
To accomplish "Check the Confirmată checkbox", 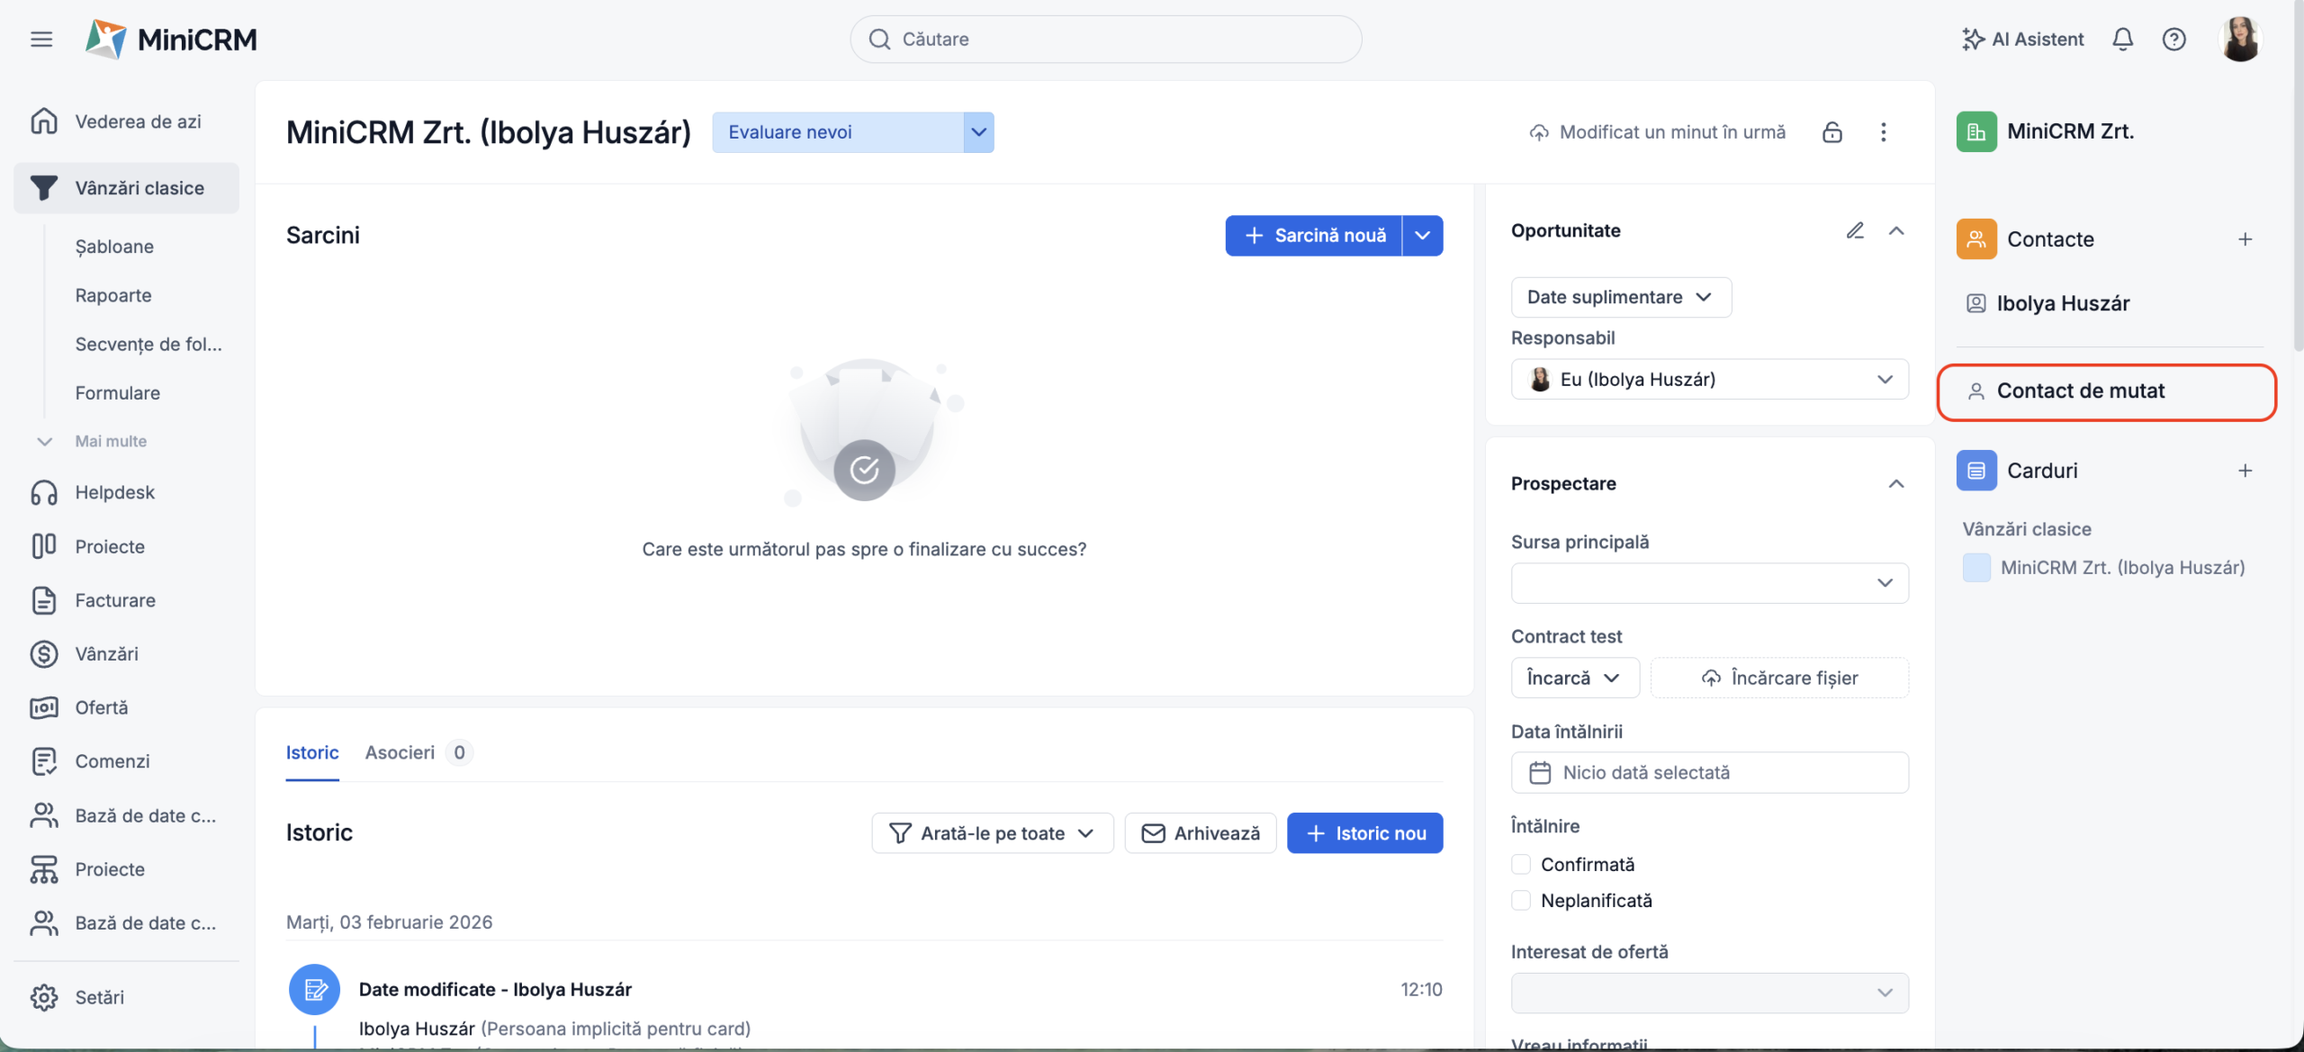I will (x=1521, y=864).
